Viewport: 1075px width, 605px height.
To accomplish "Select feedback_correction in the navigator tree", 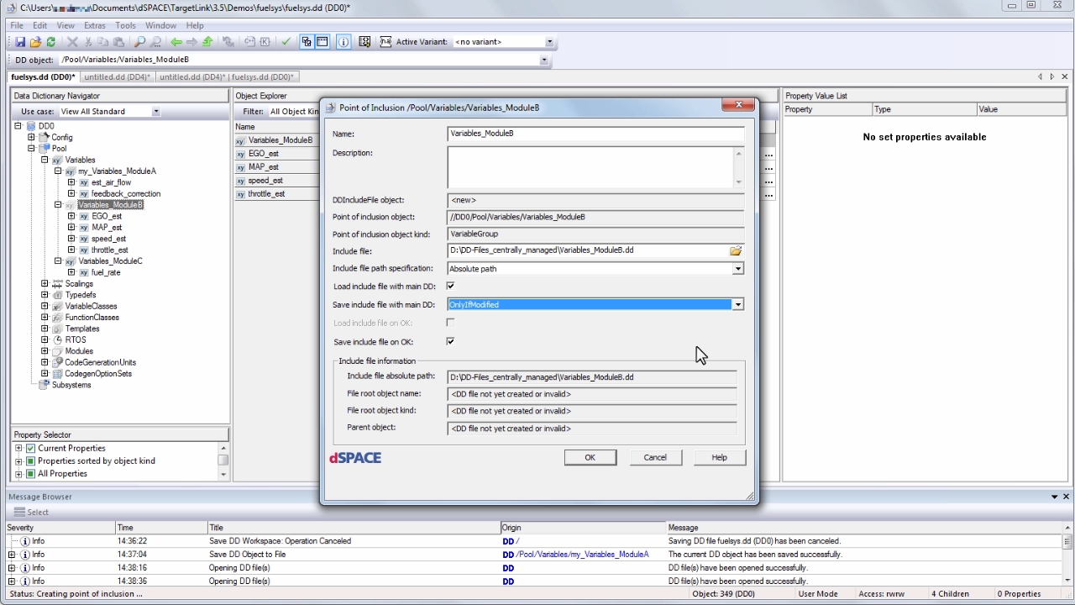I will coord(126,193).
